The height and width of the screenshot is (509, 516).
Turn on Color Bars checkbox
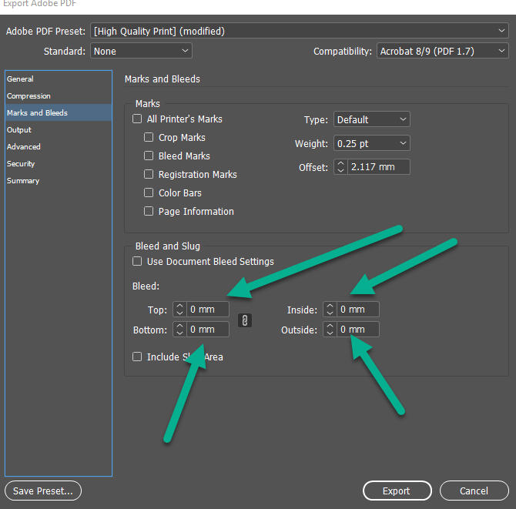coord(149,193)
